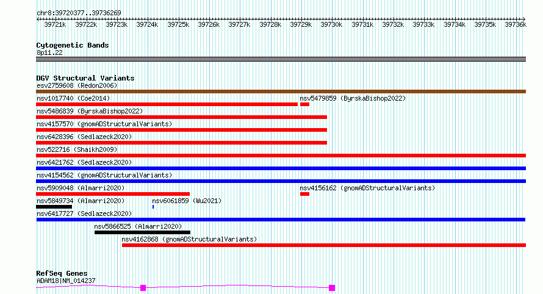
Task: Click the gray 8p11.22 cytogenetic band bar
Action: point(281,59)
